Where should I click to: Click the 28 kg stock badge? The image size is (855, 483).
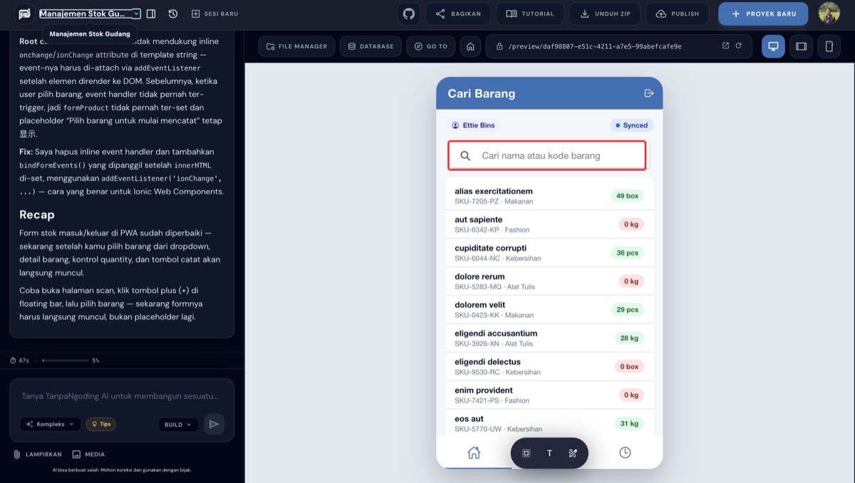pos(629,338)
